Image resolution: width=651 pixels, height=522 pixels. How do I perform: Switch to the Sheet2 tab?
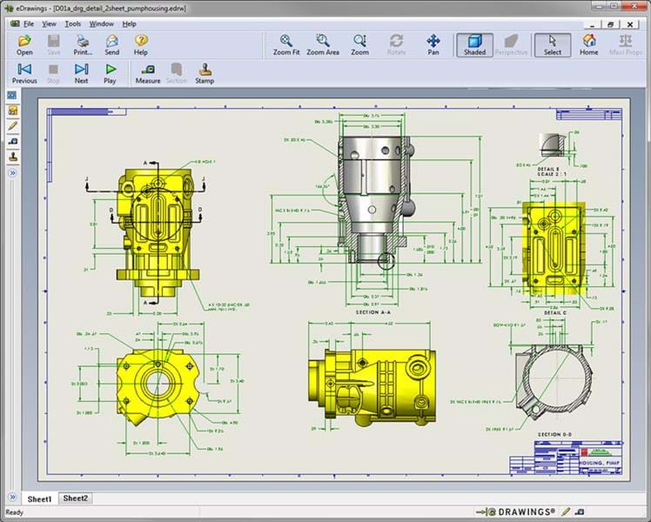75,499
